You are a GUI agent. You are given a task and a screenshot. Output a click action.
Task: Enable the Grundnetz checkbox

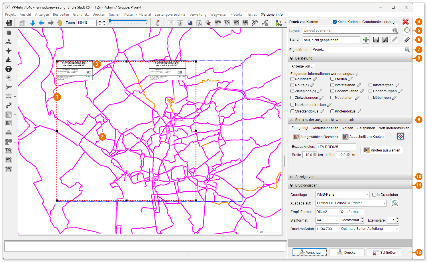click(x=292, y=79)
